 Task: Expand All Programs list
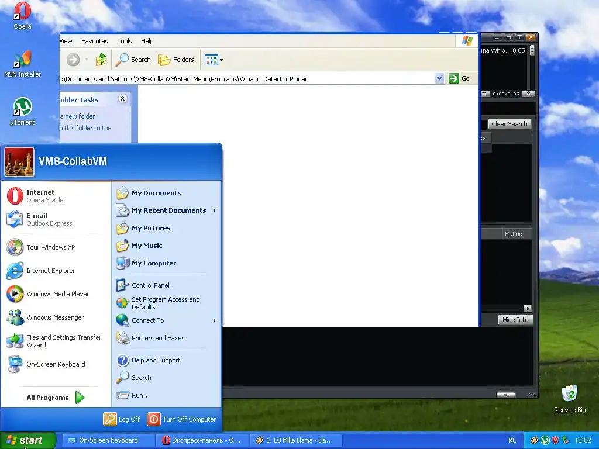[56, 398]
